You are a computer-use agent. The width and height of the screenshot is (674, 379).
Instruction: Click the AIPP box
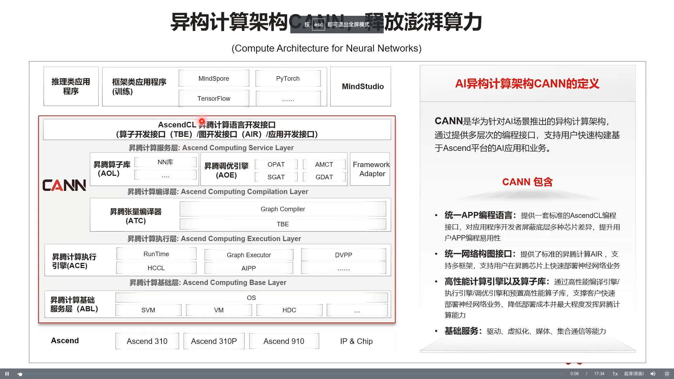coord(249,268)
